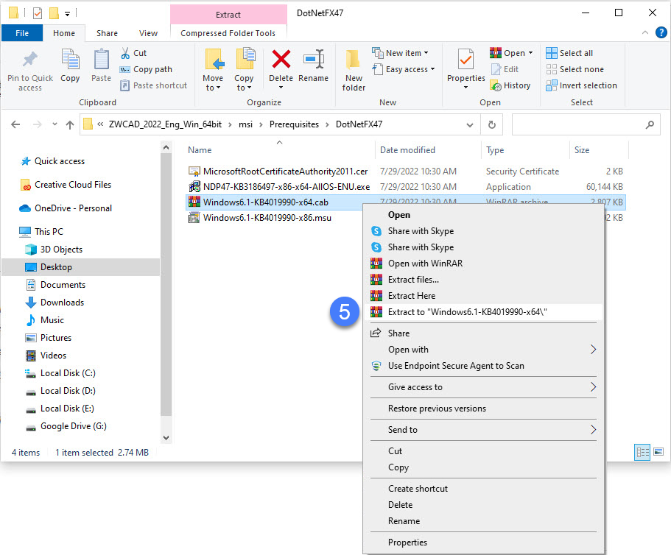Switch to the View ribbon tab

[148, 33]
